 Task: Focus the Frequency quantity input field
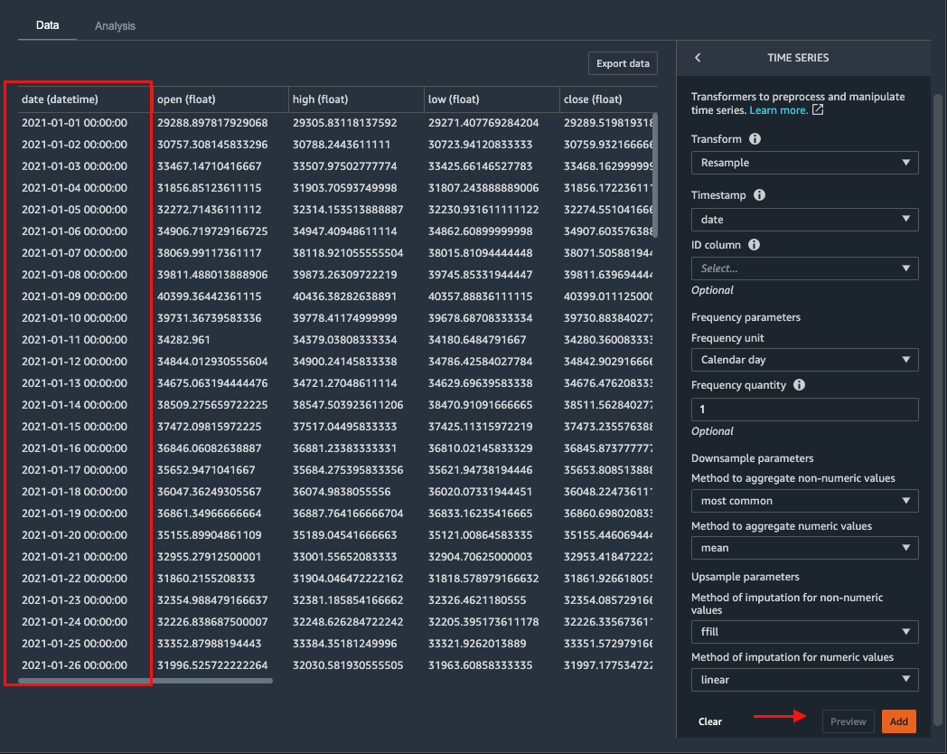tap(804, 409)
